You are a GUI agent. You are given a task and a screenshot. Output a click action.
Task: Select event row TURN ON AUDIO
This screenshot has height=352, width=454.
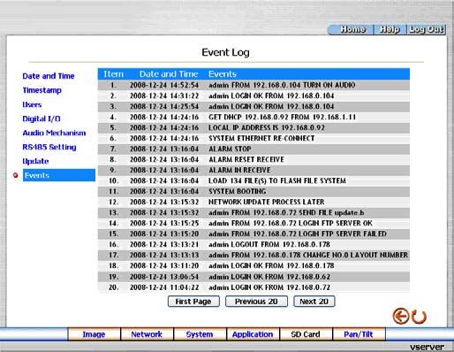(x=253, y=85)
